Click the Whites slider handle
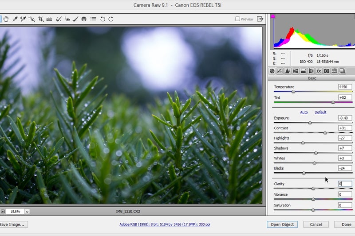Viewport: 355px width, 236px height. click(315, 163)
